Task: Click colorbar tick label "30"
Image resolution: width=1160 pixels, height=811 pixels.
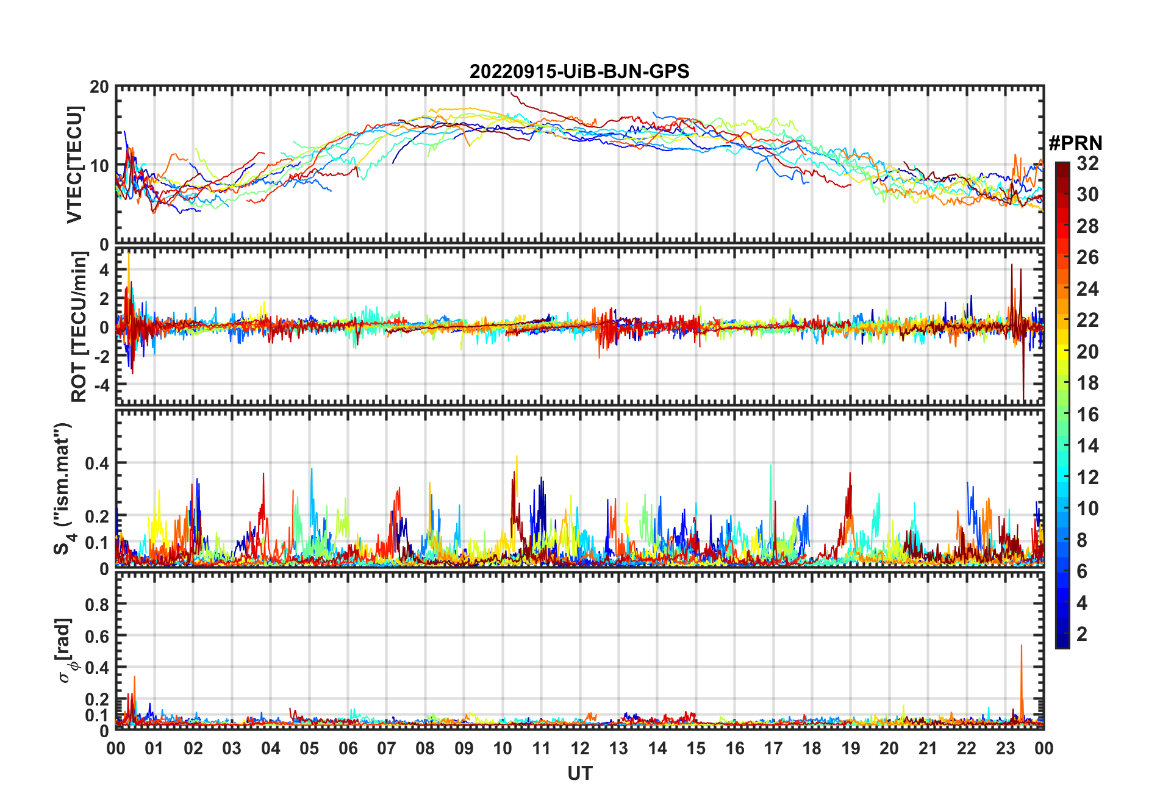Action: coord(1087,195)
